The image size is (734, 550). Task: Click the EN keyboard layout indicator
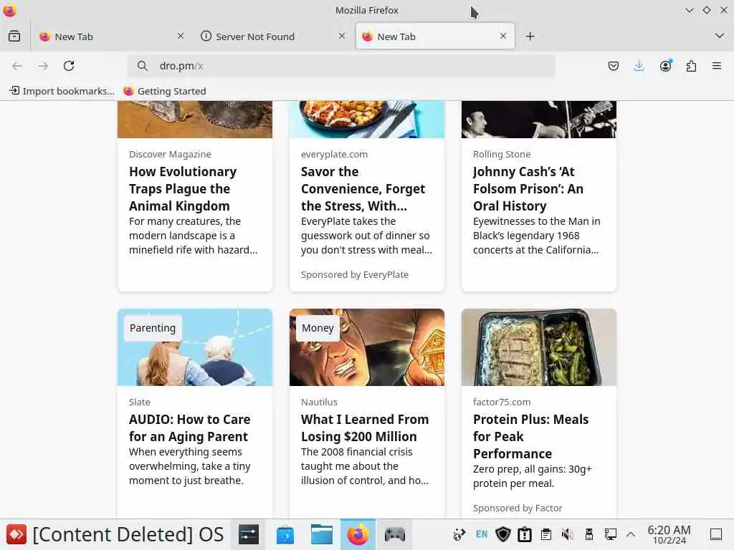coord(481,534)
